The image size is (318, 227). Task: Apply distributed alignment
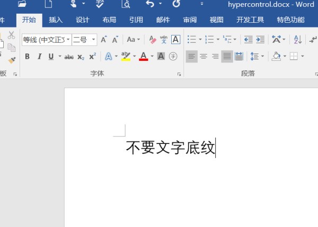pyautogui.click(x=239, y=56)
